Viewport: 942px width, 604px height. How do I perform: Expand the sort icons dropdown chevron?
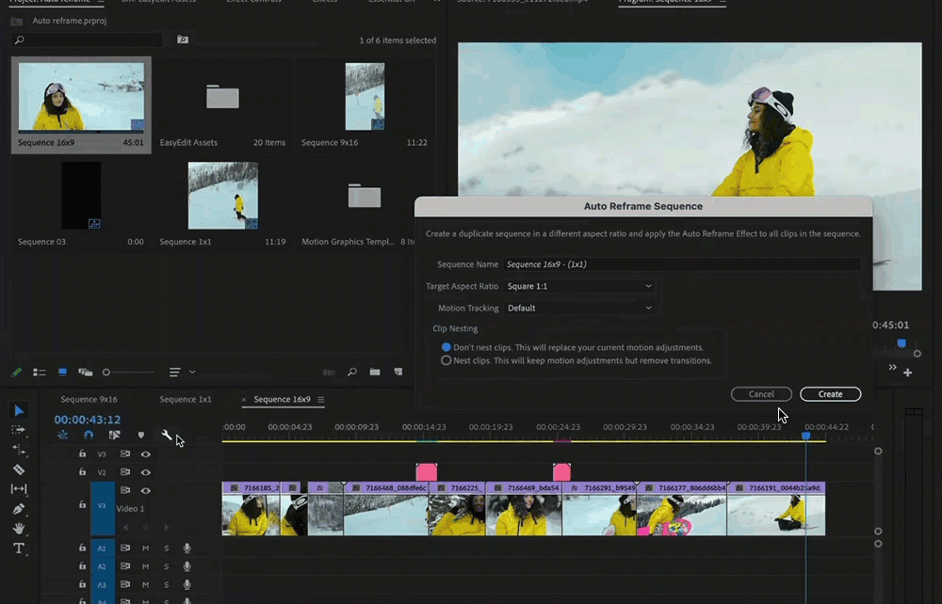[x=192, y=373]
